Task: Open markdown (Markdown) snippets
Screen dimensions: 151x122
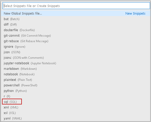Action: pos(20,69)
